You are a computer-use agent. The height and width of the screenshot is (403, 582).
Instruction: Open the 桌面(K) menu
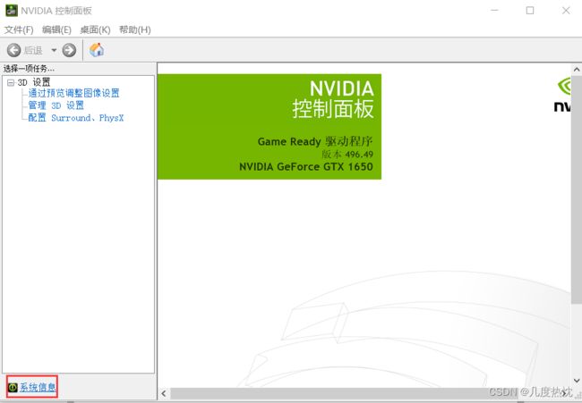click(x=95, y=29)
